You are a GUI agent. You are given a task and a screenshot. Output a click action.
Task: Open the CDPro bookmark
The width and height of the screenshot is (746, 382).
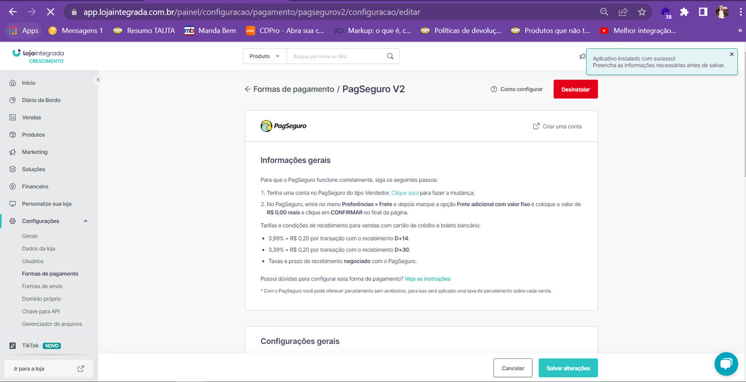tap(285, 30)
